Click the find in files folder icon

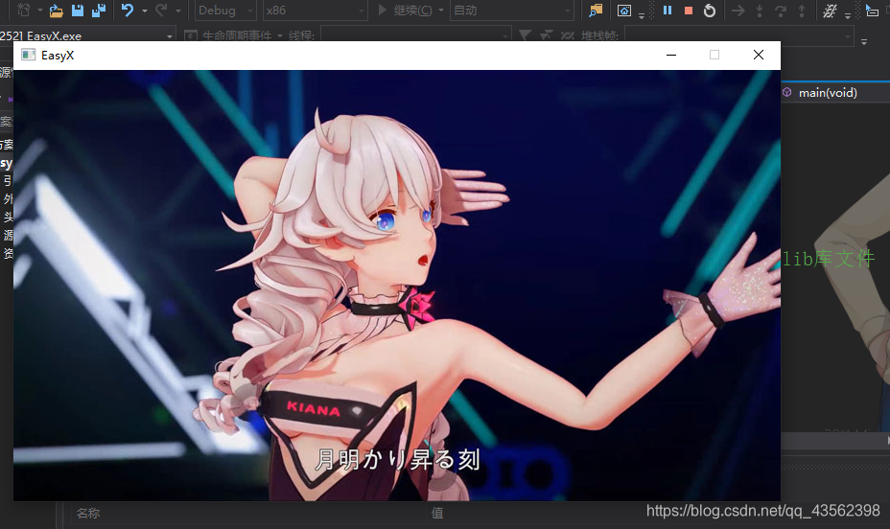point(596,11)
